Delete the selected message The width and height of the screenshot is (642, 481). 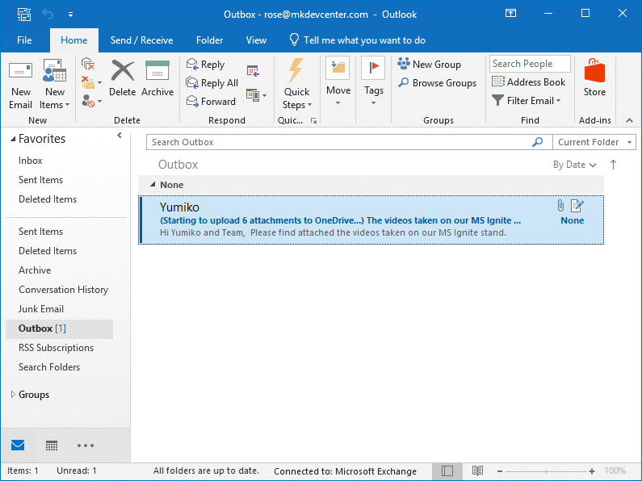pyautogui.click(x=123, y=78)
